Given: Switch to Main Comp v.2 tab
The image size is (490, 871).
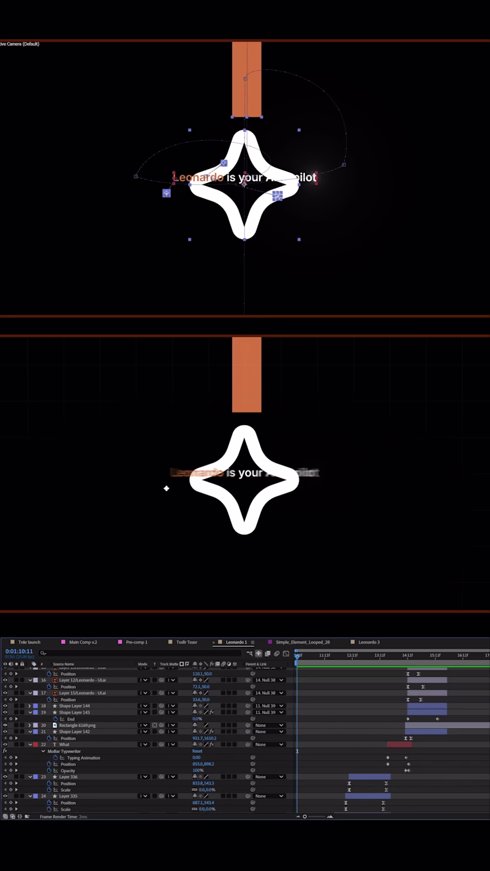Looking at the screenshot, I should 83,643.
